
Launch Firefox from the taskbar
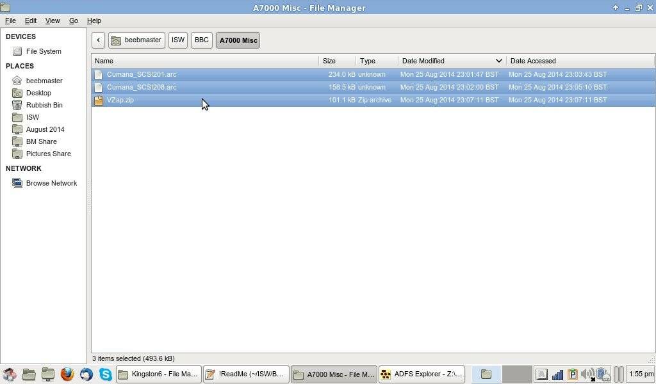(67, 374)
